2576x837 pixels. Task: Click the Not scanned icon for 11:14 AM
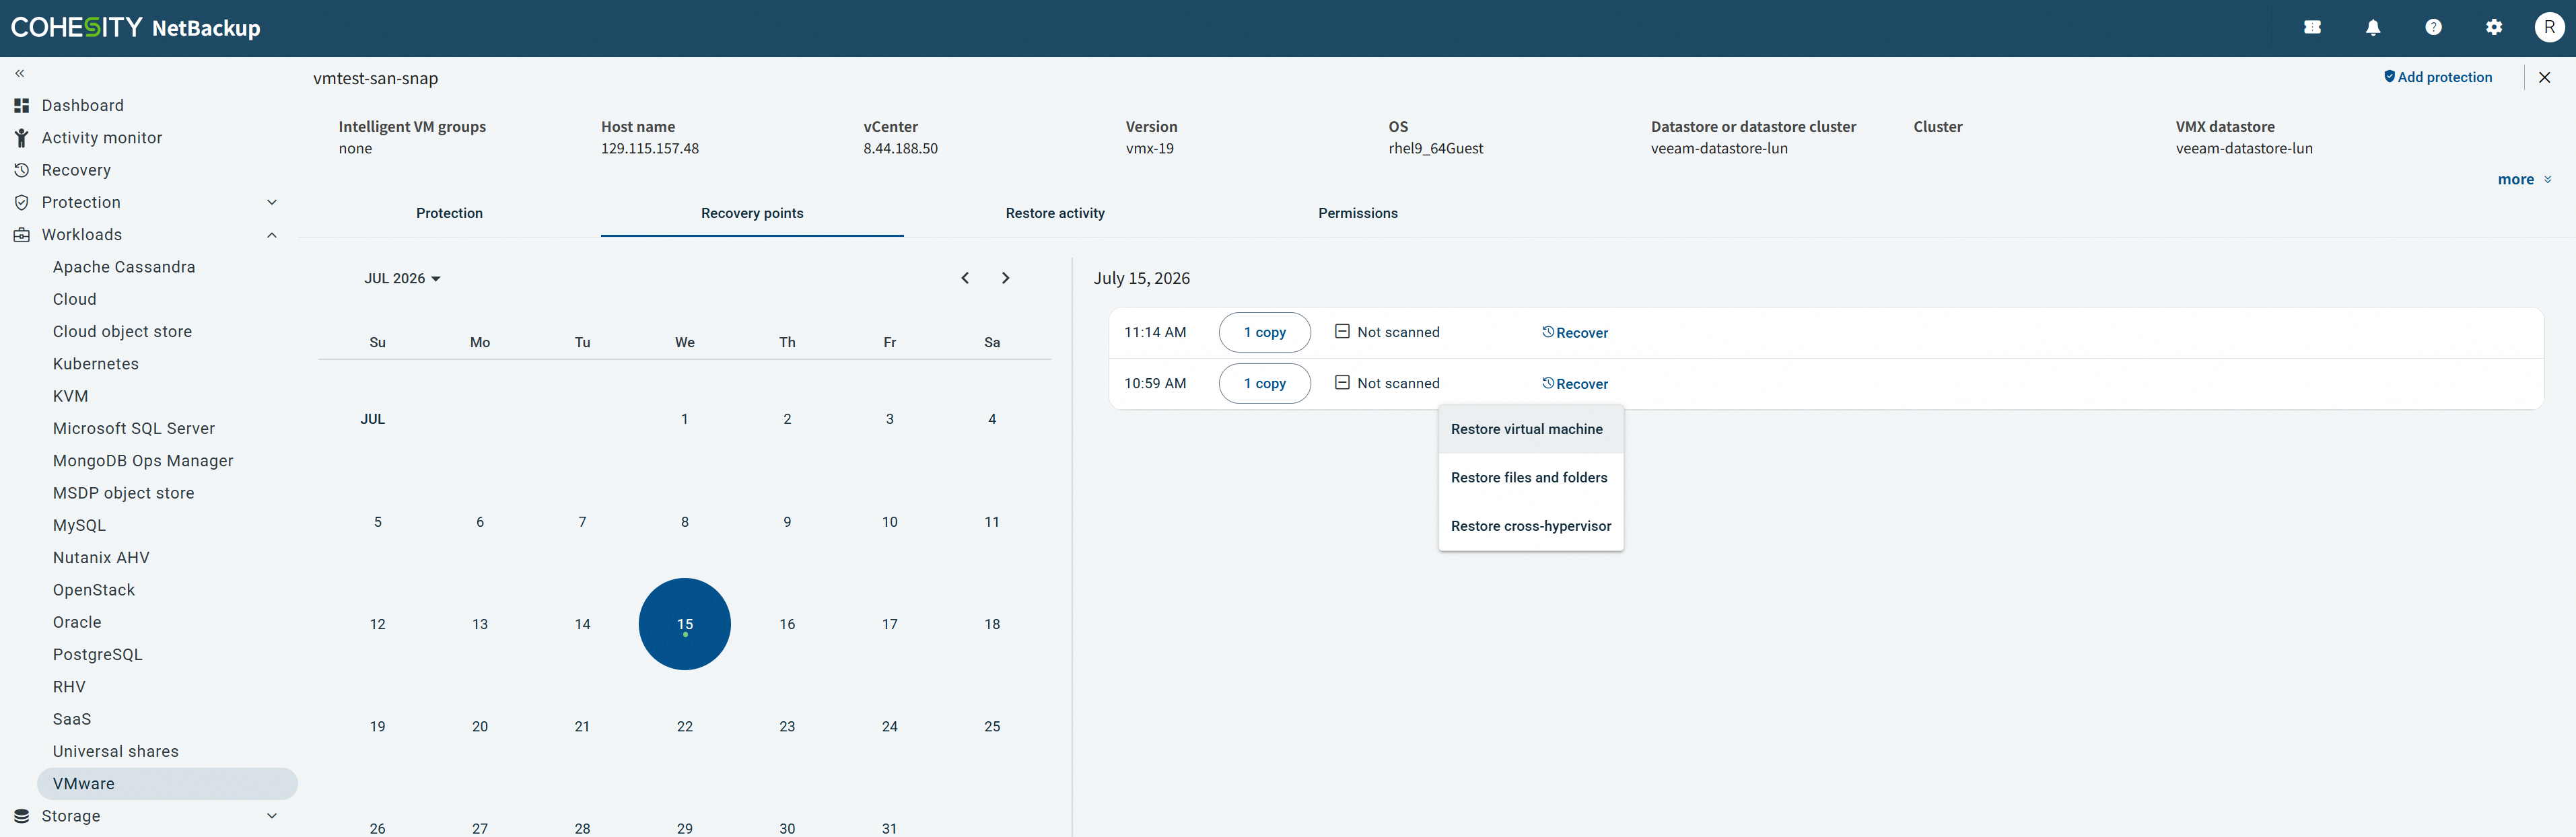(x=1342, y=331)
